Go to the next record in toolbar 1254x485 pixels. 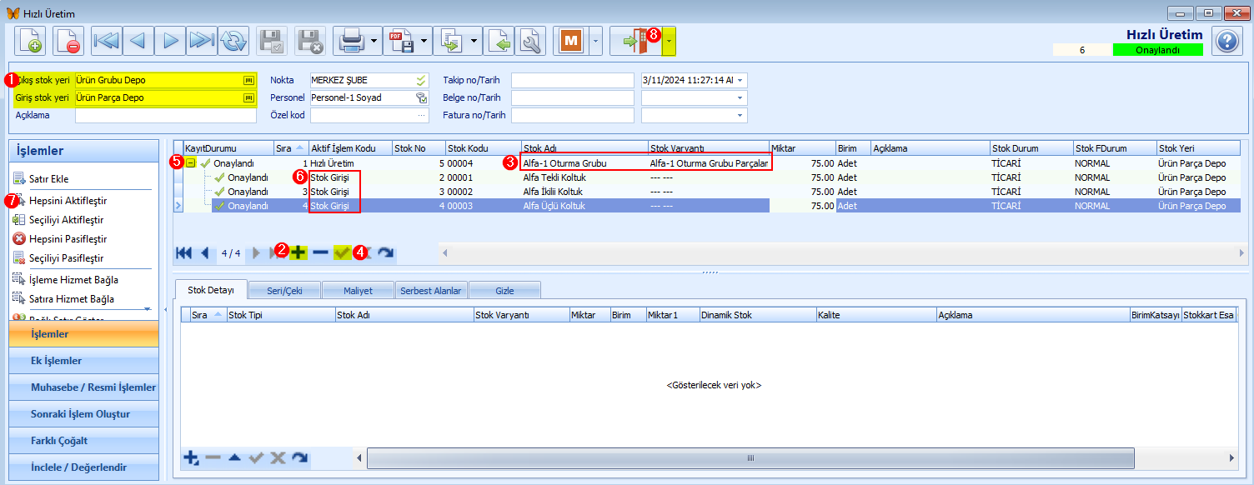[170, 40]
